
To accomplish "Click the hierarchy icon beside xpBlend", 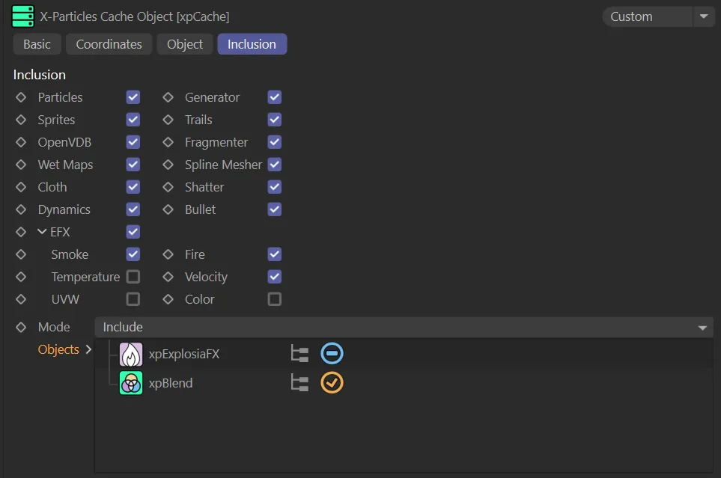I will [299, 383].
